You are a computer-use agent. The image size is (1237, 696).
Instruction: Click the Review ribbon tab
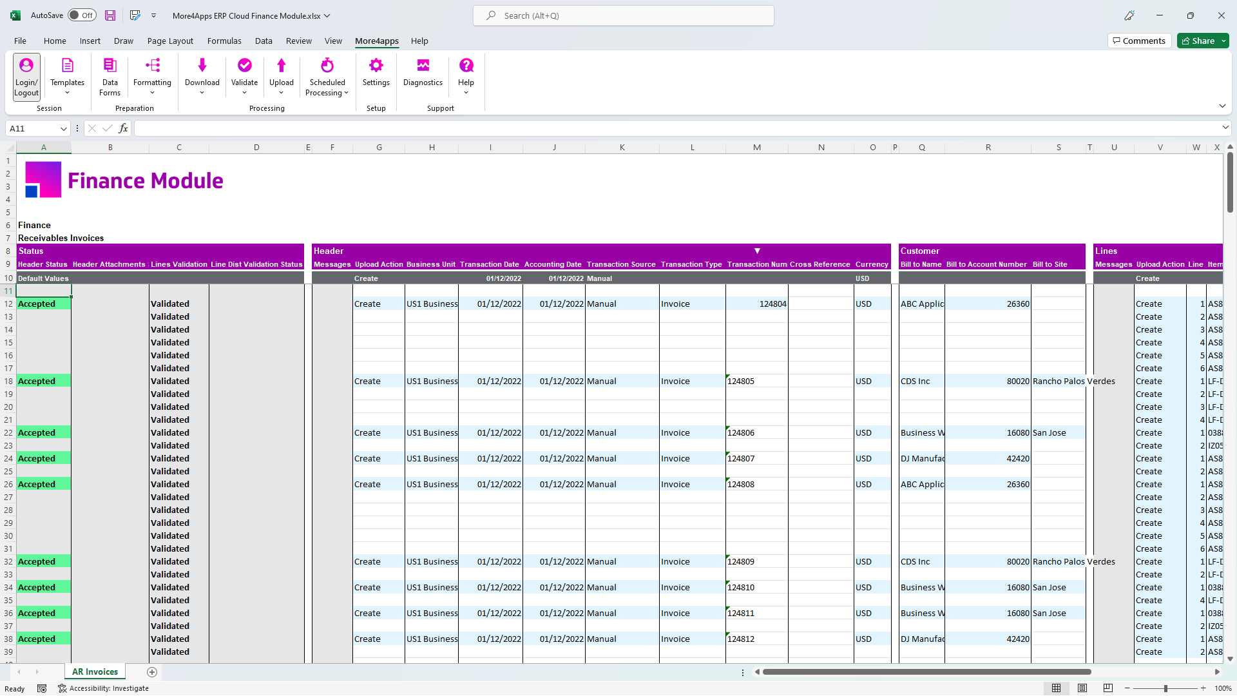click(298, 41)
